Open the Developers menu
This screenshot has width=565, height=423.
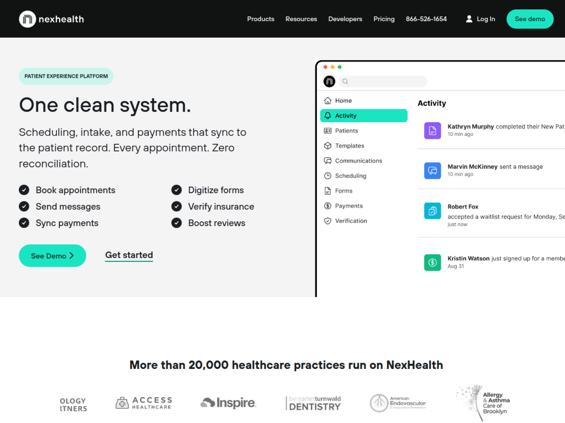click(345, 19)
